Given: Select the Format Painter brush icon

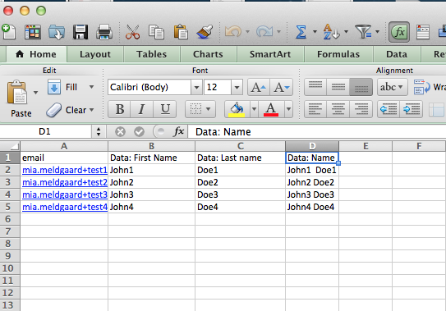Looking at the screenshot, I should point(205,31).
